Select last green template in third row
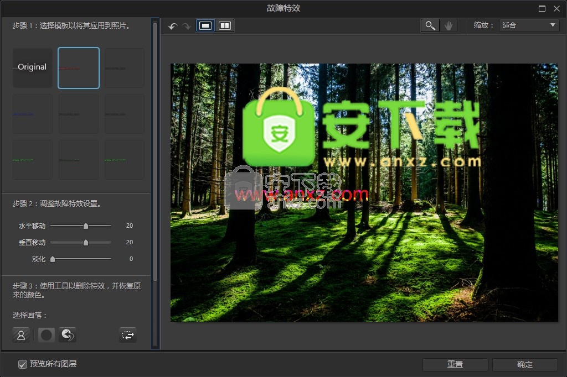The width and height of the screenshot is (567, 377). pos(125,160)
